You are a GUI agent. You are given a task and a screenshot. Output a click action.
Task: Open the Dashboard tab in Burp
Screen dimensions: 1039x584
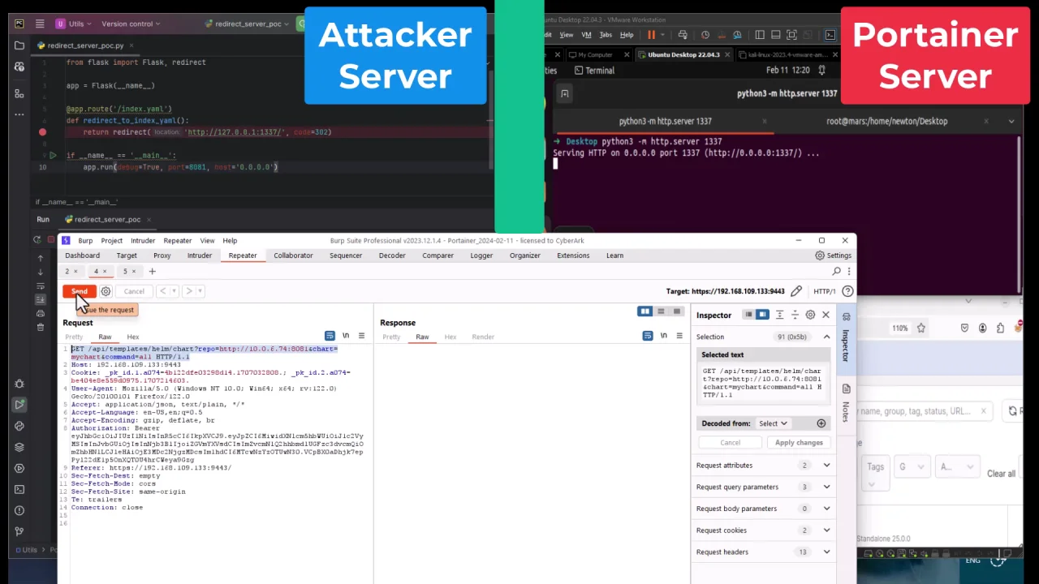click(x=82, y=255)
